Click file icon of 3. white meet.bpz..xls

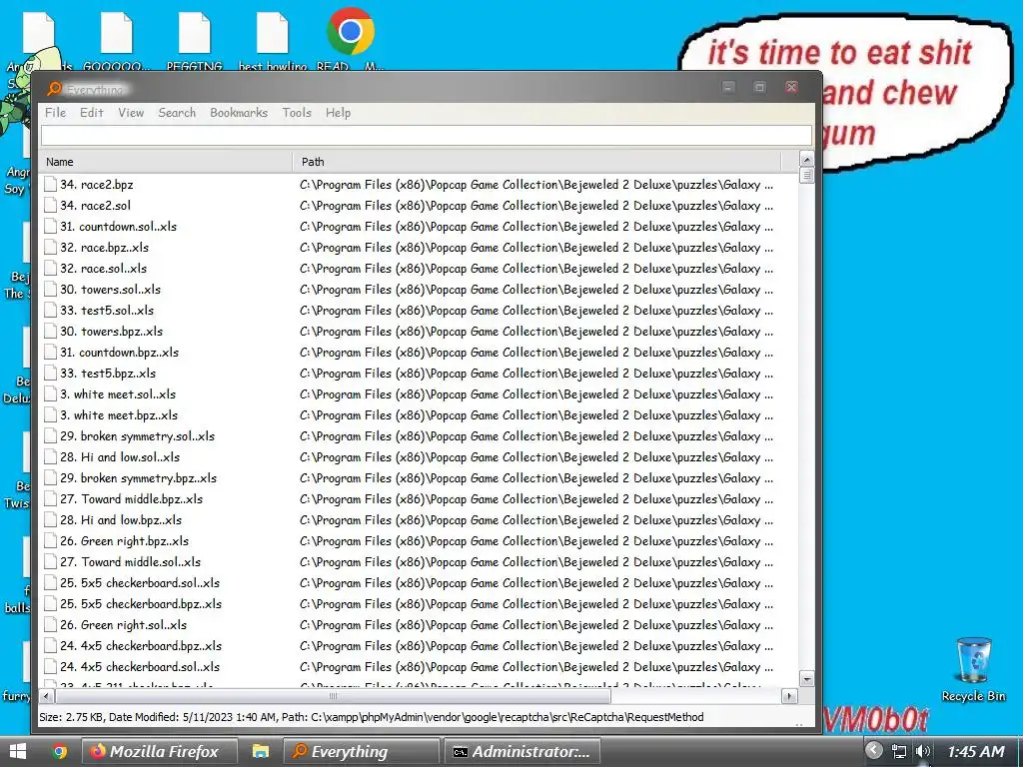click(x=50, y=414)
